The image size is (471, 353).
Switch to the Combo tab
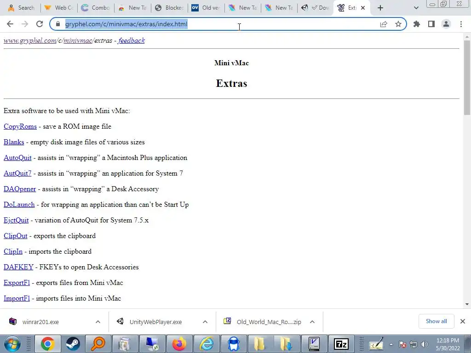point(96,8)
